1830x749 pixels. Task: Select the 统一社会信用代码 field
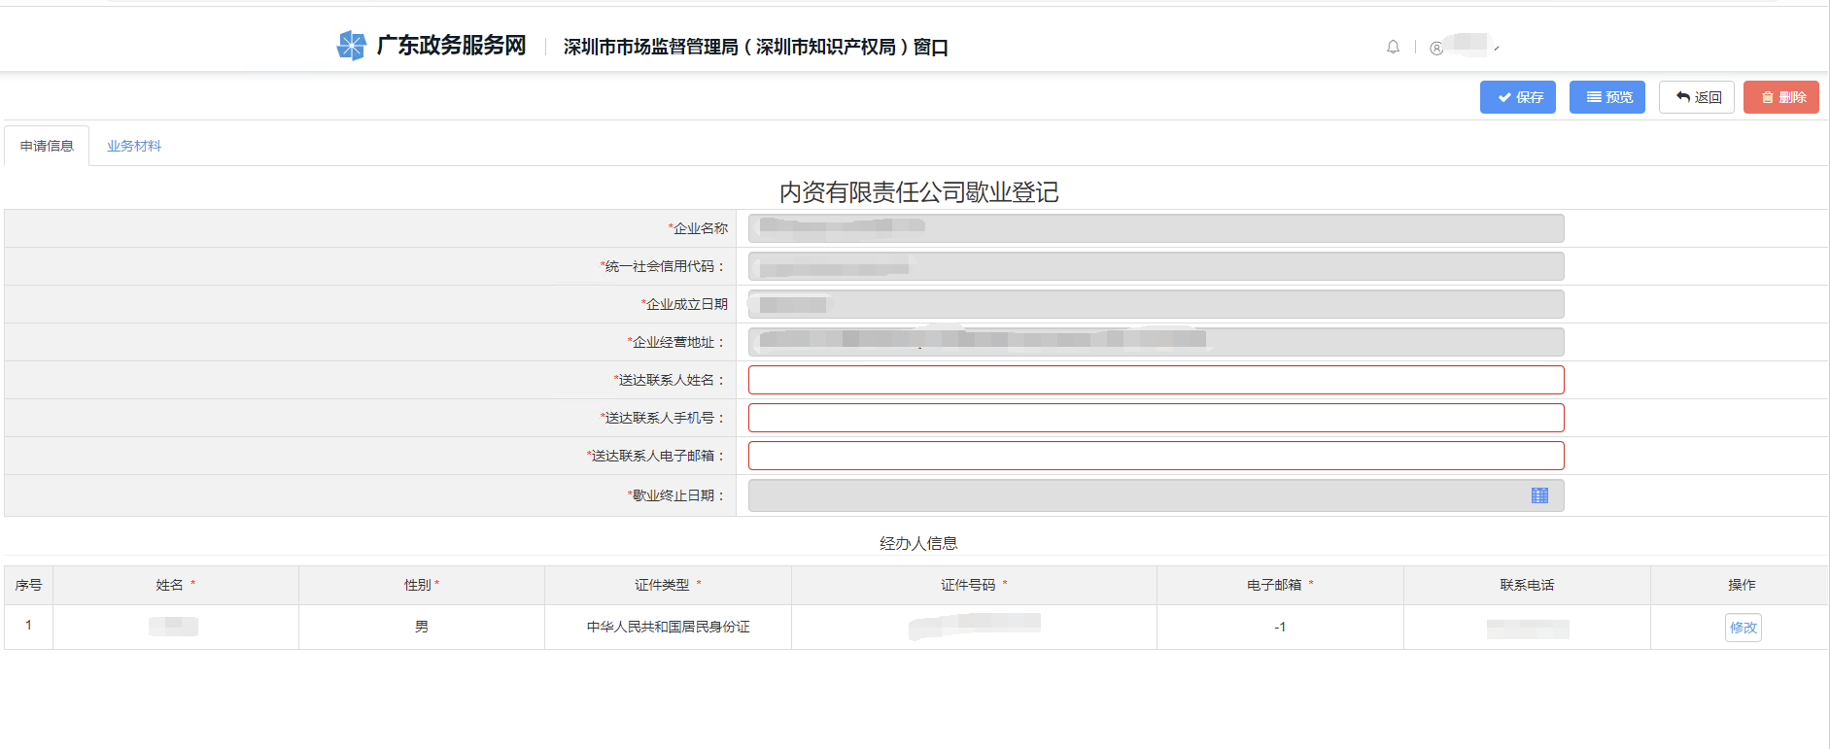[x=1156, y=266]
